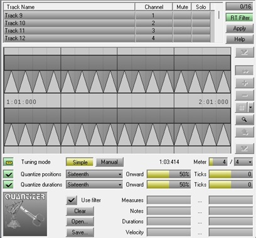The width and height of the screenshot is (256, 238).
Task: Adjust the Quantize positions Ticks slider
Action: click(x=231, y=174)
